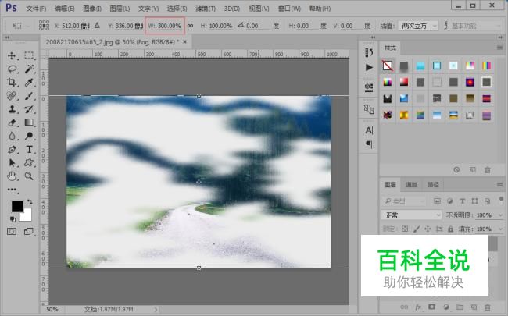
Task: Click the black foreground color swatch
Action: [x=17, y=206]
